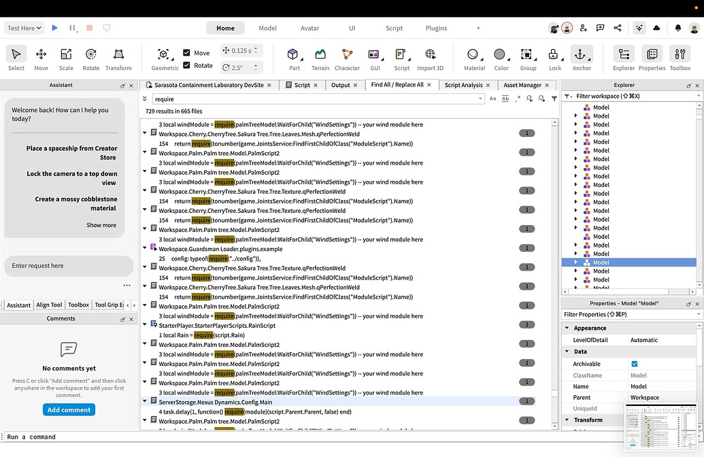Viewport: 704px width, 457px height.
Task: Open the Material picker
Action: pyautogui.click(x=474, y=58)
